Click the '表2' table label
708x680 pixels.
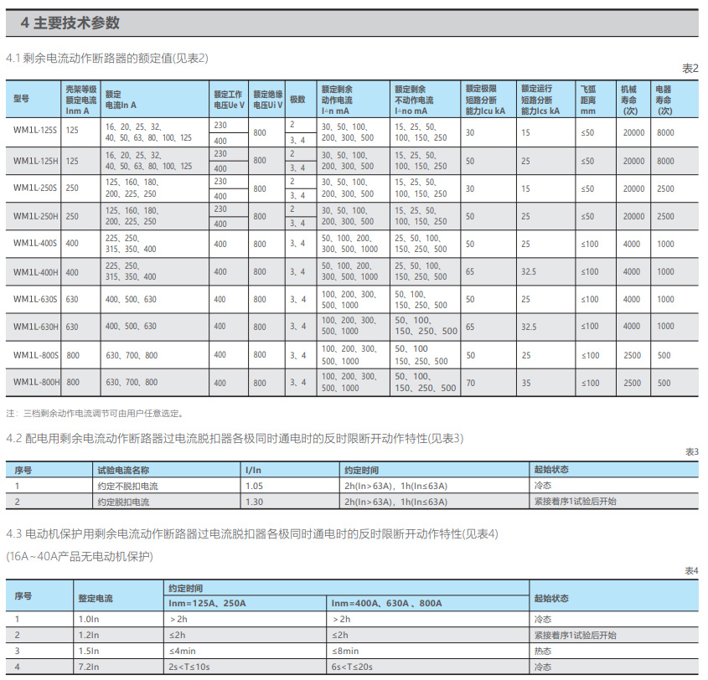click(x=690, y=69)
